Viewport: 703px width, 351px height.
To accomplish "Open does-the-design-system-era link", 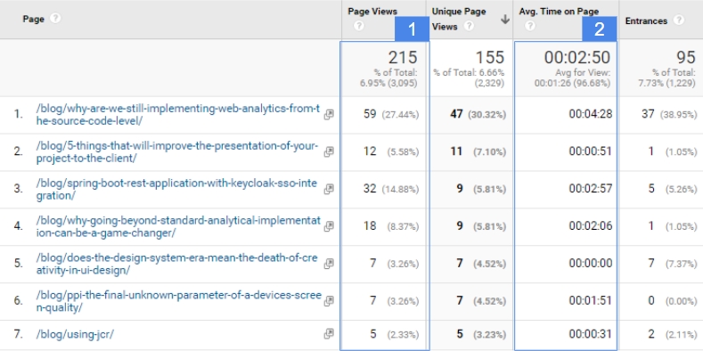I will 177,264.
